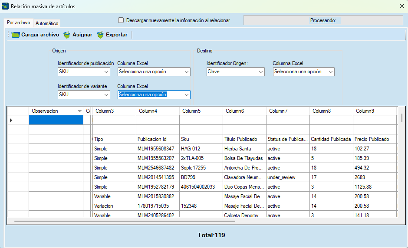
Task: Click the Cargar archivo folder icon
Action: pos(16,35)
